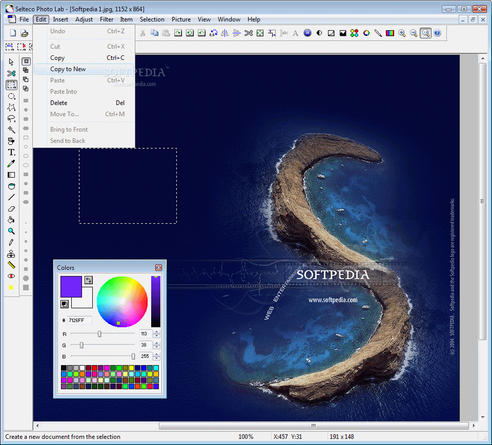The height and width of the screenshot is (445, 492).
Task: Click the brightness contrast half-circle icon
Action: tap(319, 33)
